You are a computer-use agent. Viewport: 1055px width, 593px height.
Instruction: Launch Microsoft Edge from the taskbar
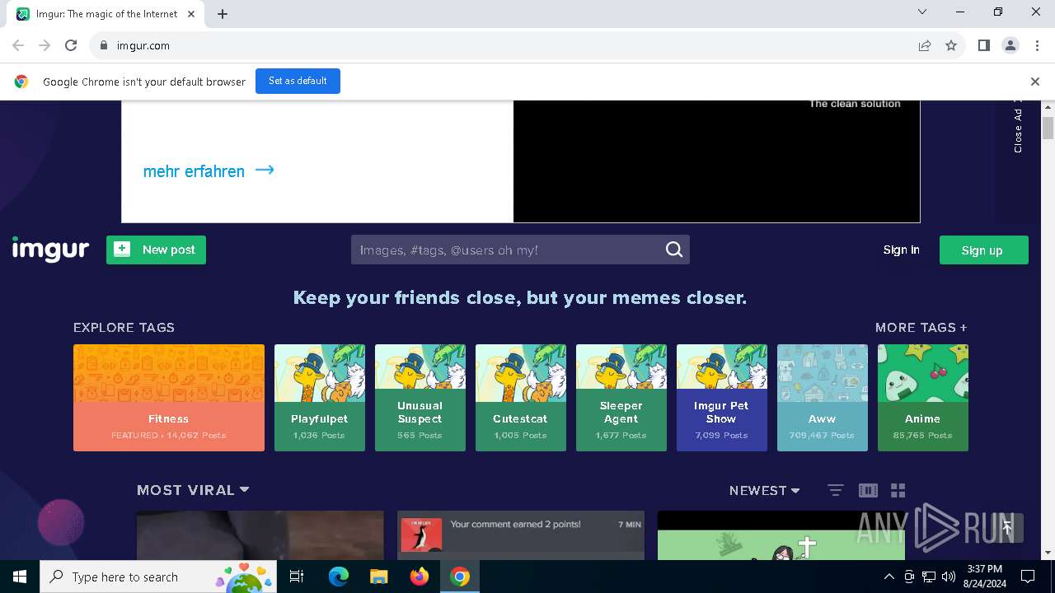339,577
